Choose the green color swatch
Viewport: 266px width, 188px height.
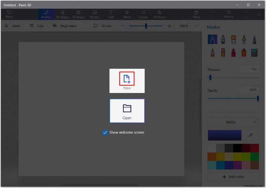click(255, 156)
